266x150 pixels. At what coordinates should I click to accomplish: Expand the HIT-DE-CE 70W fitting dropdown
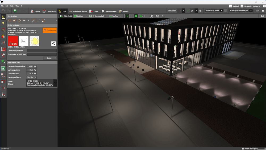point(55,83)
